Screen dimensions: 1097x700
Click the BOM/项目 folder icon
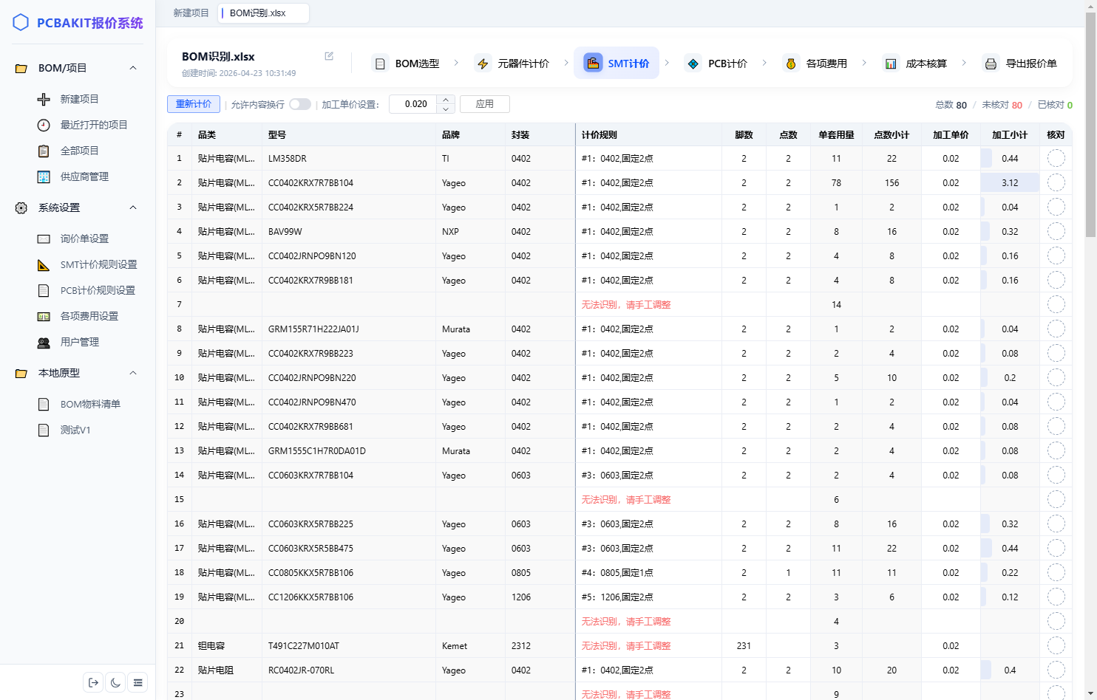click(x=21, y=68)
